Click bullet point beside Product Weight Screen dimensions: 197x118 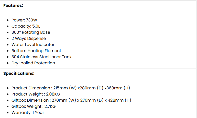8,94
